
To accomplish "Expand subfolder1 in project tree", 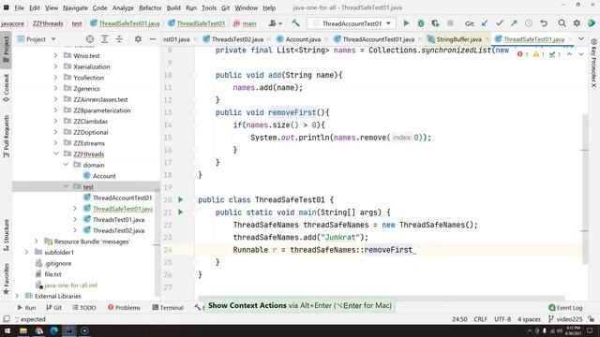I will 26,252.
